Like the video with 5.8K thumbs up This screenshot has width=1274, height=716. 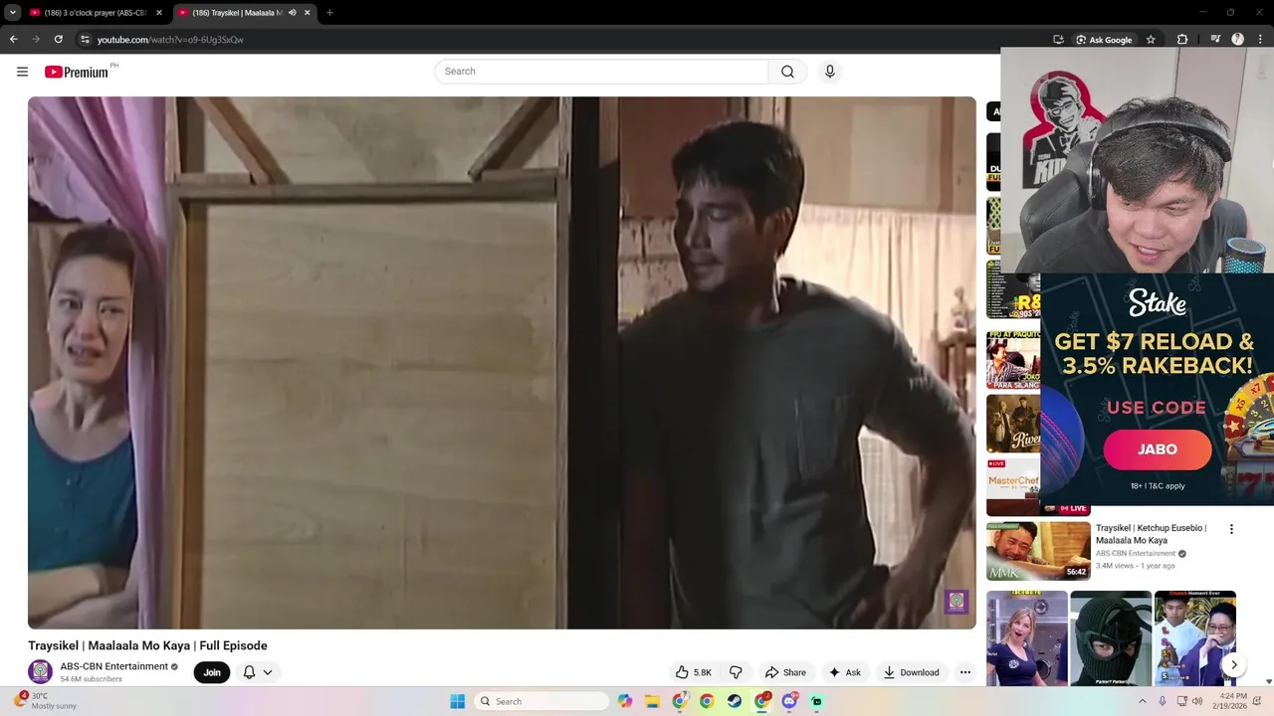point(694,672)
